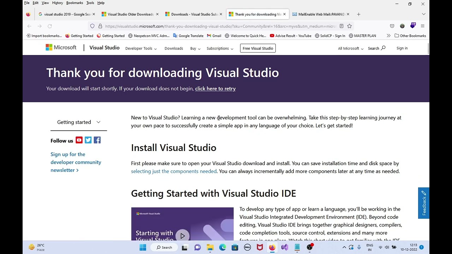Open the Pocket save icon
Image resolution: width=452 pixels, height=254 pixels.
coord(392,26)
